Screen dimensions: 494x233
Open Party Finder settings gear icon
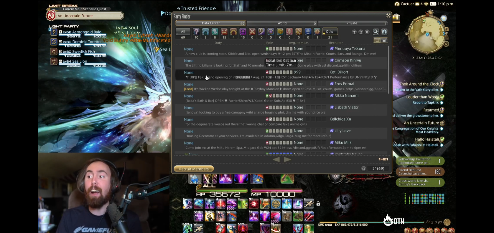[x=367, y=32]
